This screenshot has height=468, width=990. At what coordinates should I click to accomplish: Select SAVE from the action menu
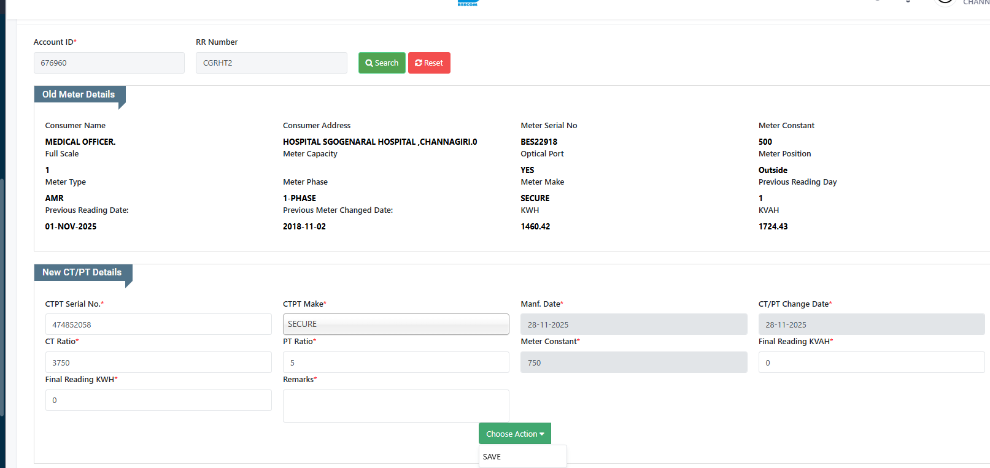(492, 457)
